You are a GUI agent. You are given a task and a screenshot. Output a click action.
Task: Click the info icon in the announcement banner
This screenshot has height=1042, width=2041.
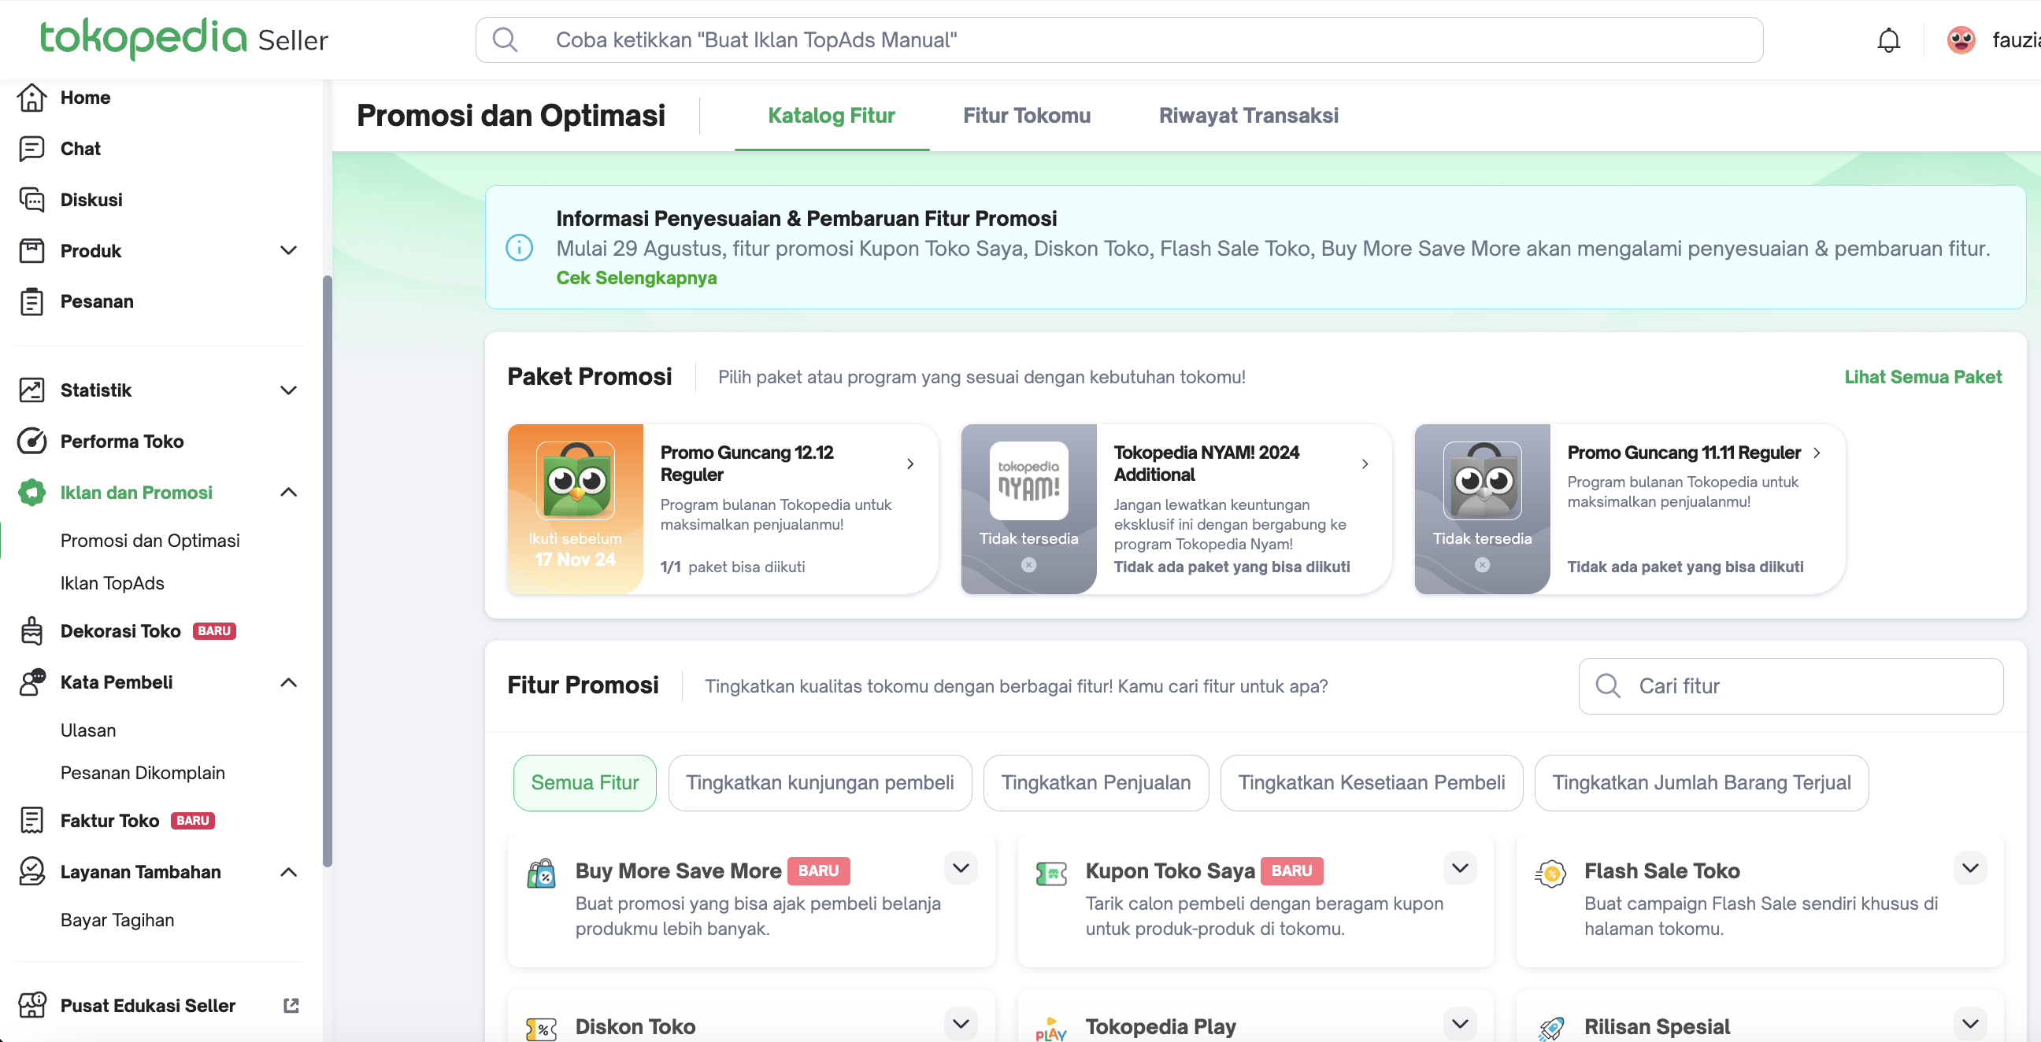click(x=519, y=248)
